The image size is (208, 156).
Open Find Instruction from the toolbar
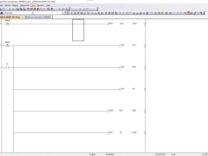pyautogui.click(x=21, y=9)
